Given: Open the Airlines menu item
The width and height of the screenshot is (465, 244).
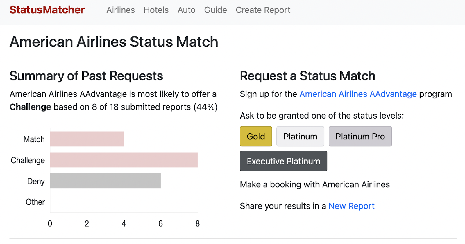Looking at the screenshot, I should pos(121,10).
